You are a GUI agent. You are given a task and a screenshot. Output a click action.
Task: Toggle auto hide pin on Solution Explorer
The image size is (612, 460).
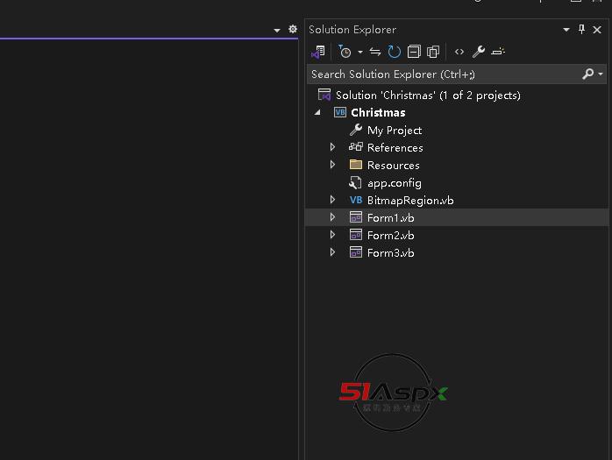coord(581,29)
